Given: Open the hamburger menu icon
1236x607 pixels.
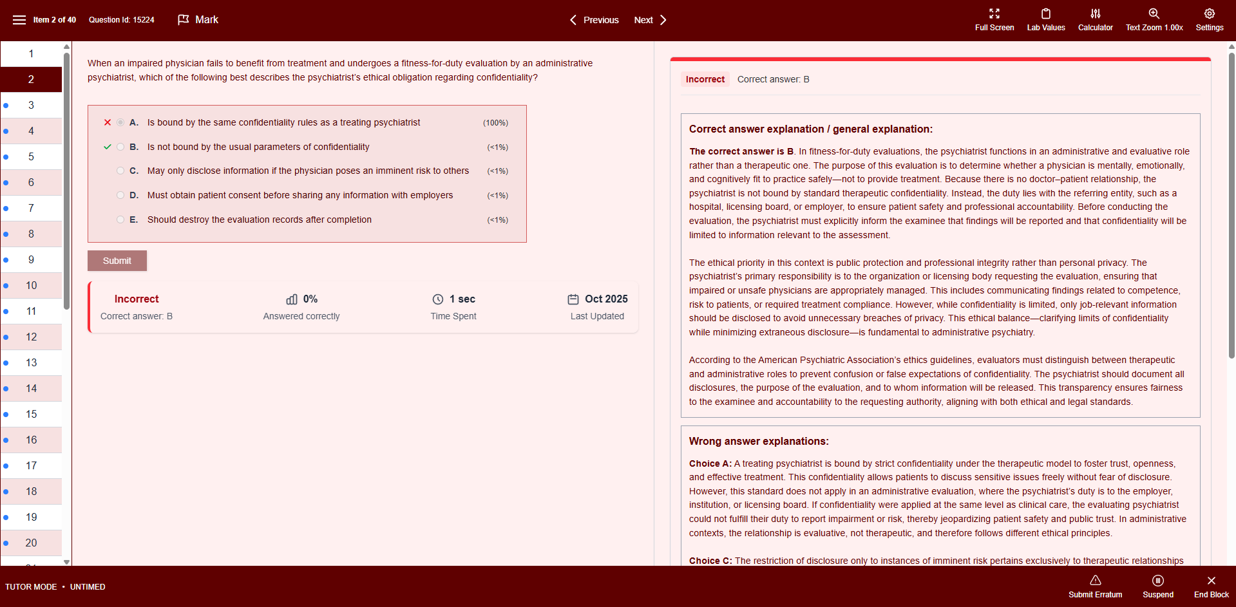Looking at the screenshot, I should click(19, 20).
